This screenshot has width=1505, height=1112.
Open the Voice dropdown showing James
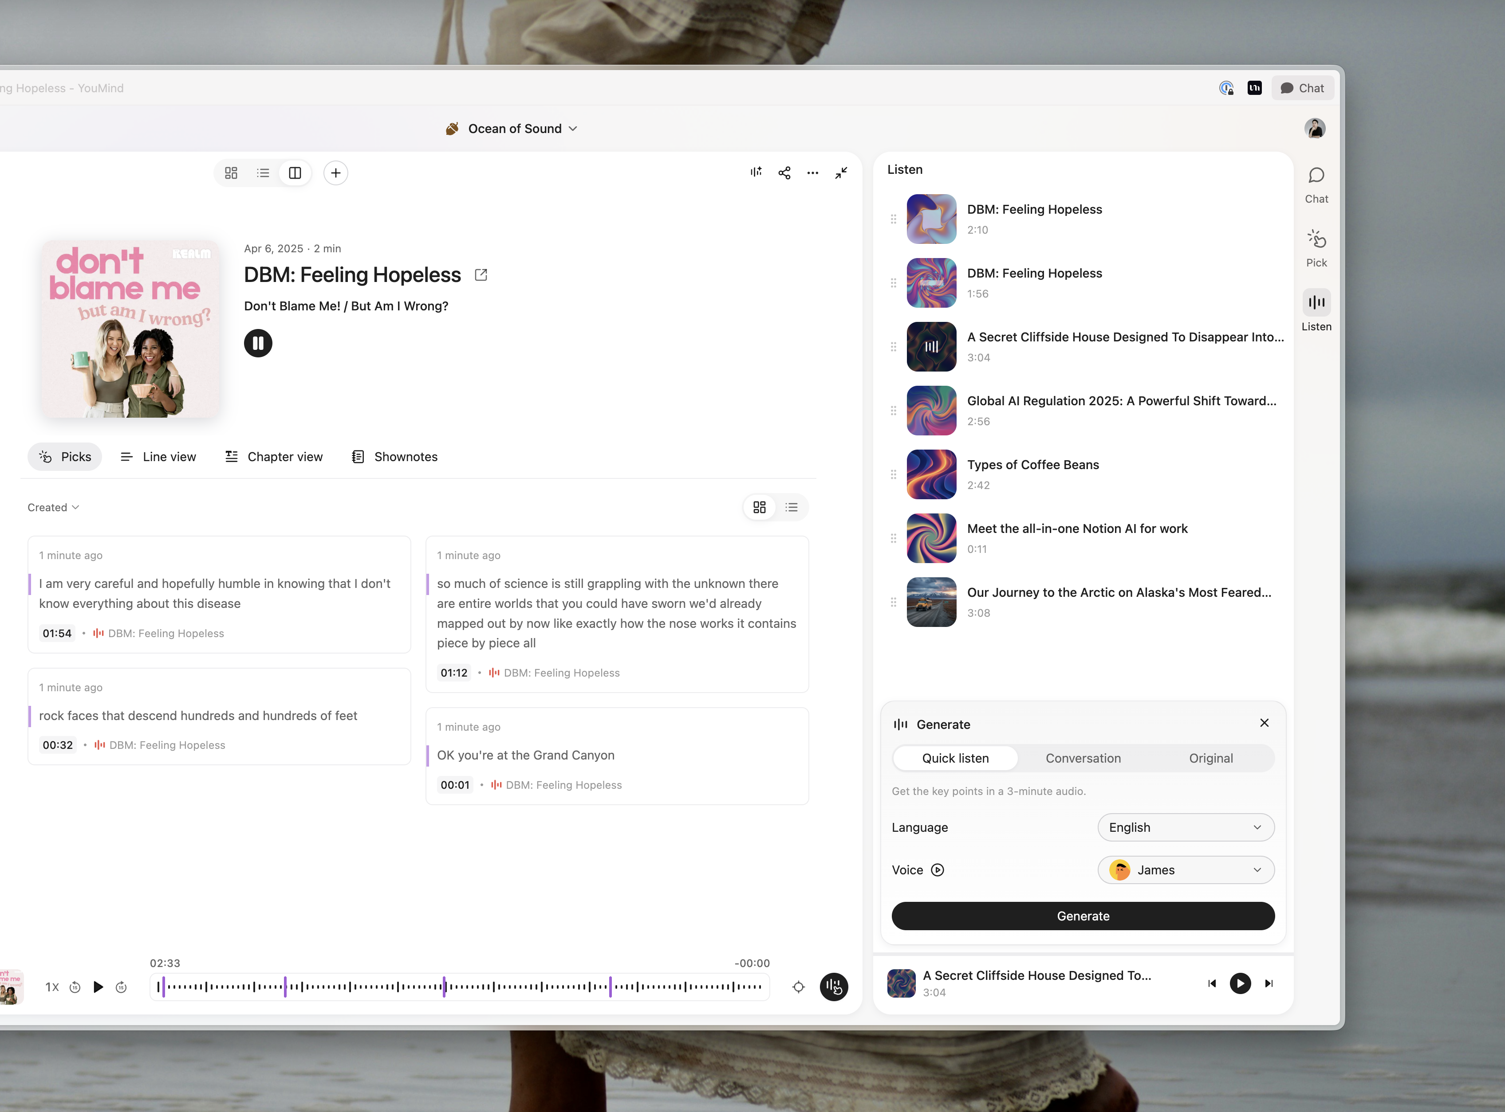click(1185, 869)
